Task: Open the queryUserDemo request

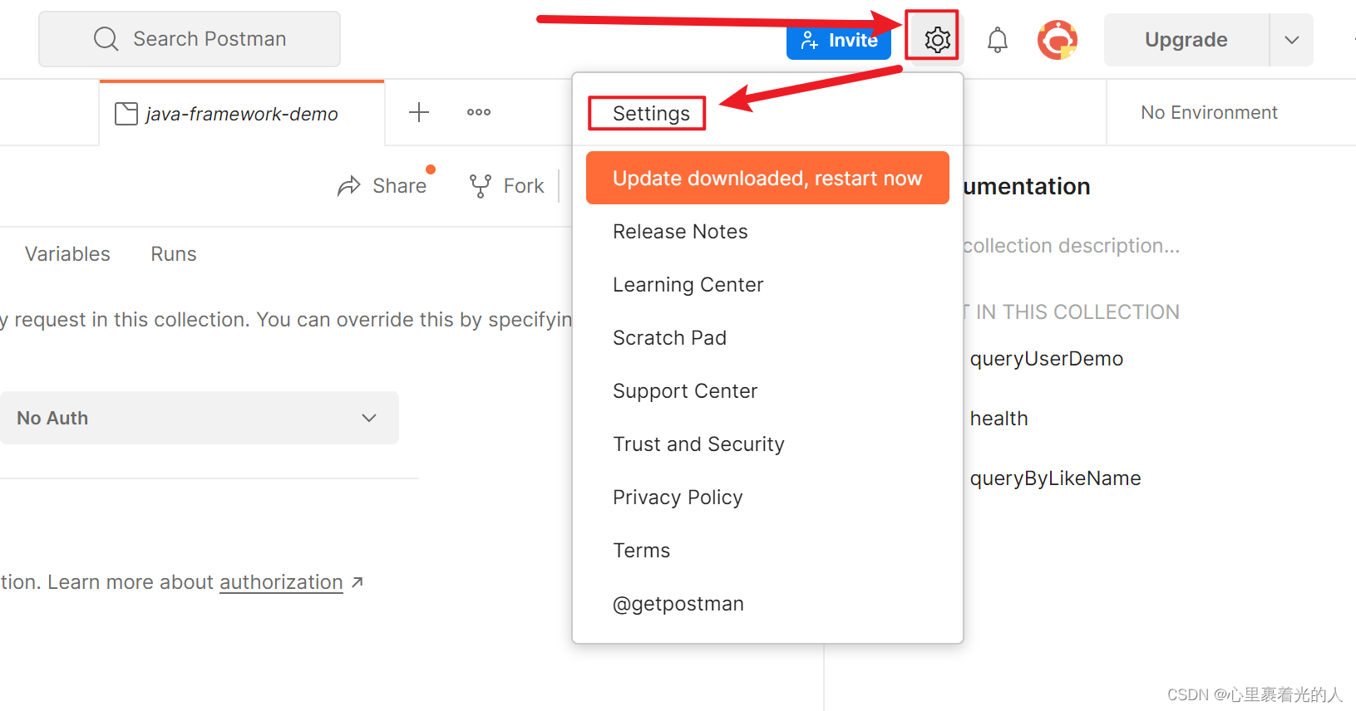Action: tap(1046, 359)
